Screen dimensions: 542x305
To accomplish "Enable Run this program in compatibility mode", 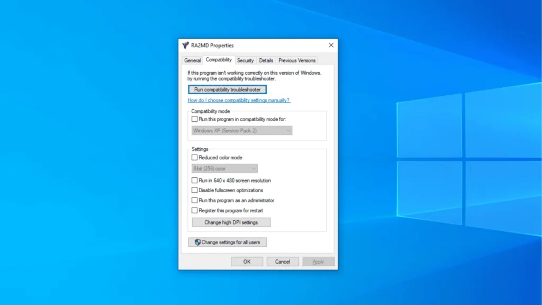I will [195, 119].
